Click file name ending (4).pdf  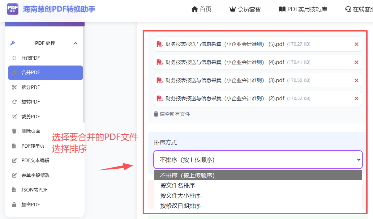pyautogui.click(x=225, y=62)
